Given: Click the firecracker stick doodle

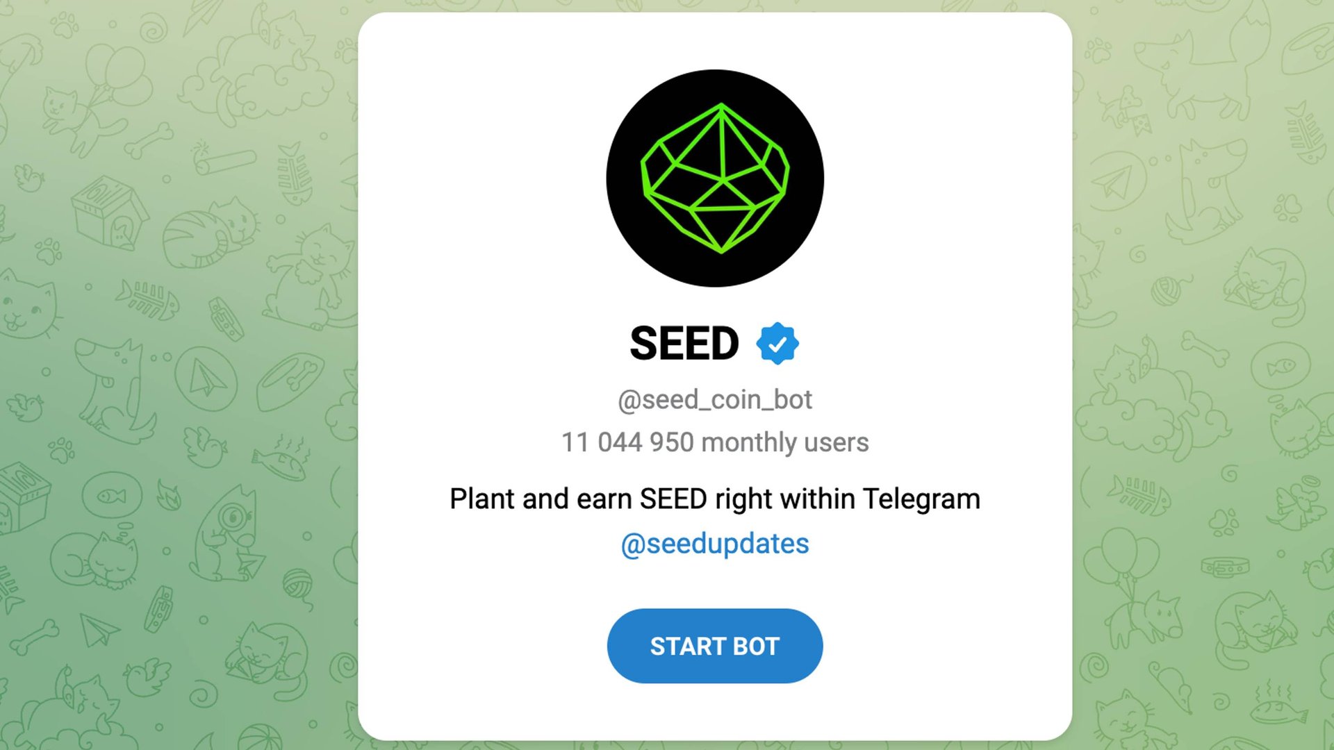Looking at the screenshot, I should (x=222, y=158).
